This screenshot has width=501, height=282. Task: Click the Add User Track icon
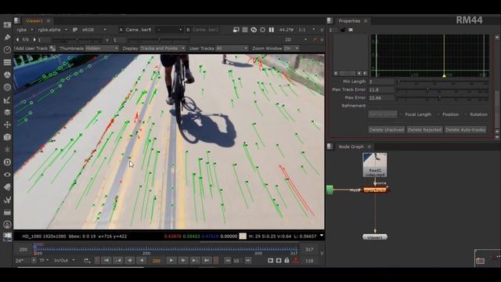coord(52,49)
